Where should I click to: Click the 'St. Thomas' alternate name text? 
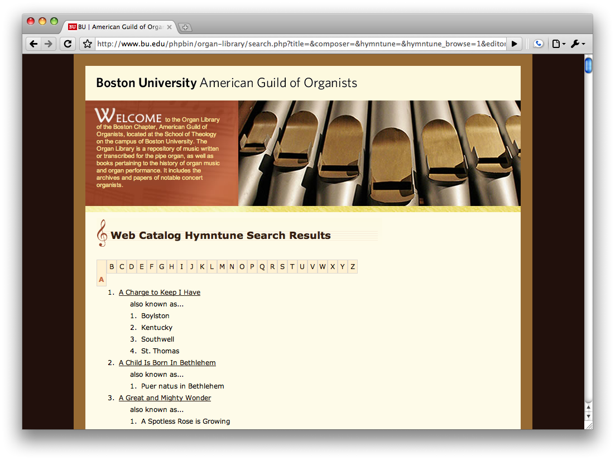160,351
